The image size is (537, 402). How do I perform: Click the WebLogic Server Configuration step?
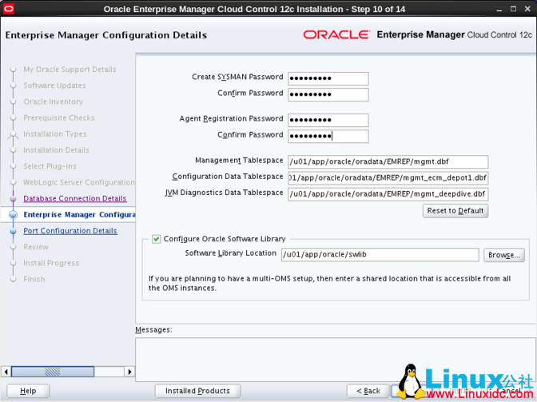[x=79, y=182]
